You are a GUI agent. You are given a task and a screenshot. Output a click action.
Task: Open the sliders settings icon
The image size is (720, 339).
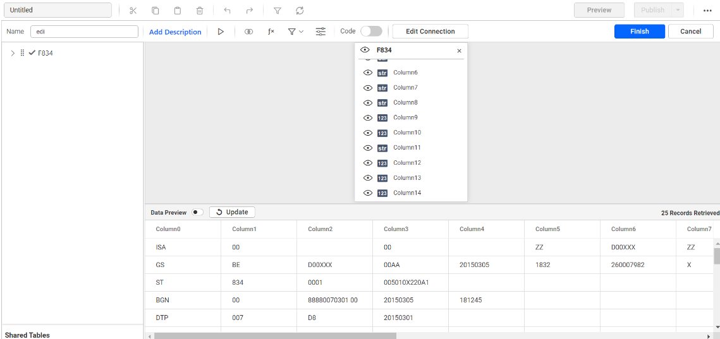click(x=320, y=32)
